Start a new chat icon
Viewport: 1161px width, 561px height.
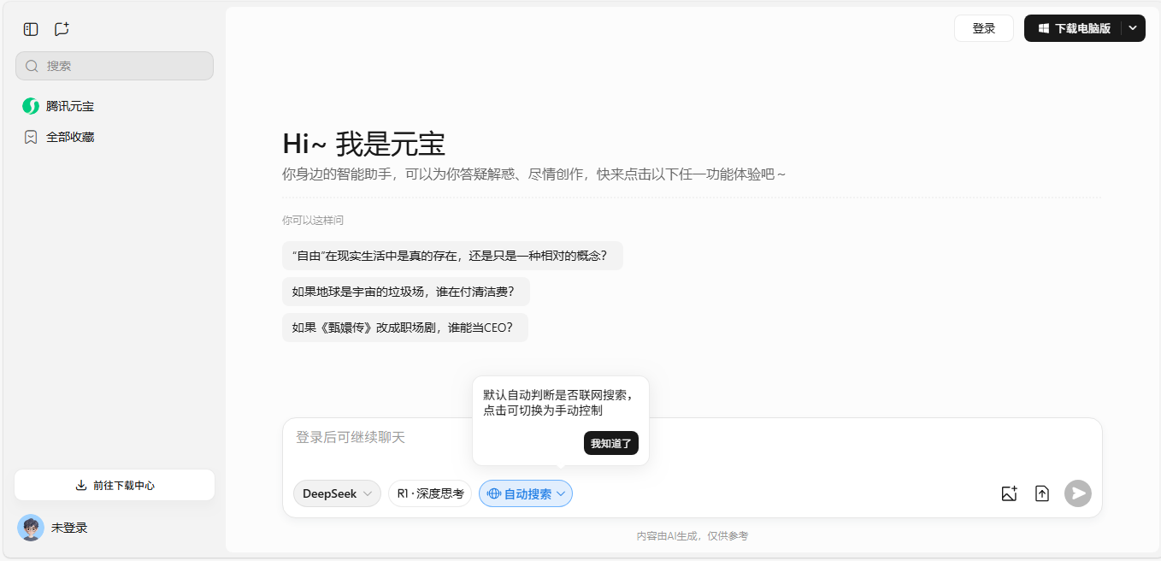62,29
